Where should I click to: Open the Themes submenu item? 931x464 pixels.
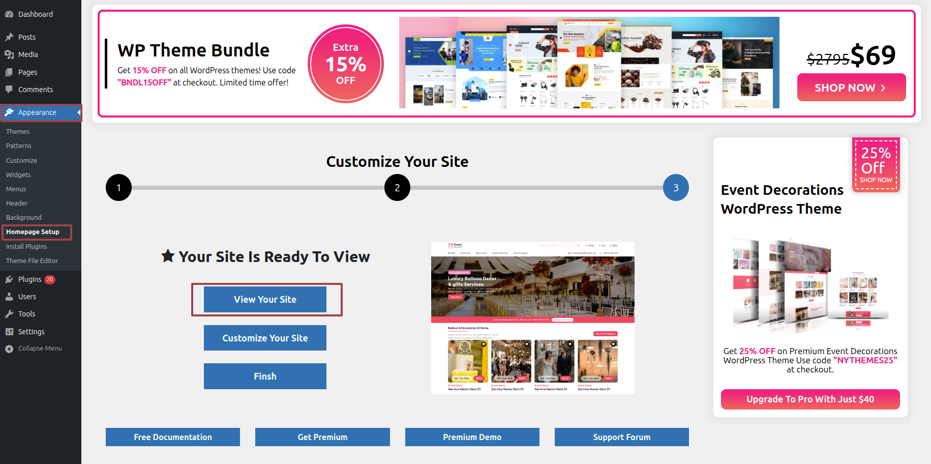tap(18, 131)
